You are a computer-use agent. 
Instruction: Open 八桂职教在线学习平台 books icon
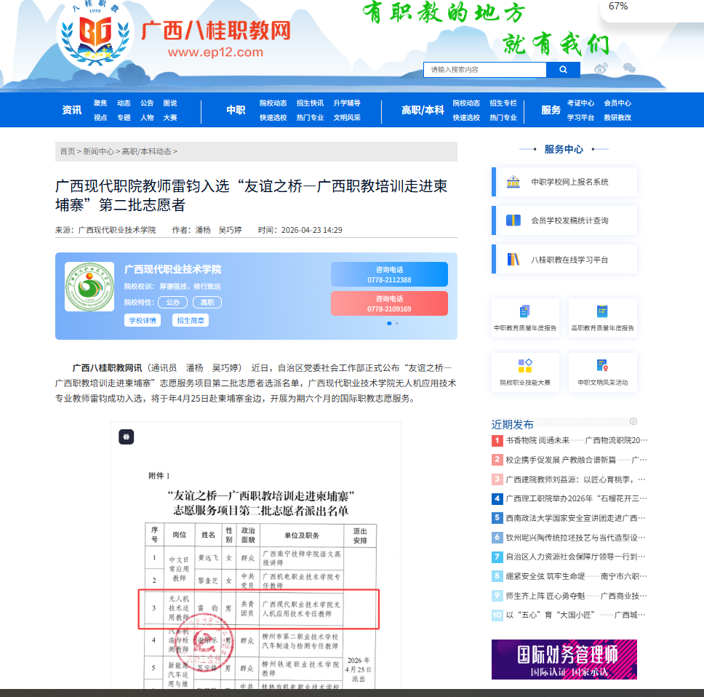[513, 260]
